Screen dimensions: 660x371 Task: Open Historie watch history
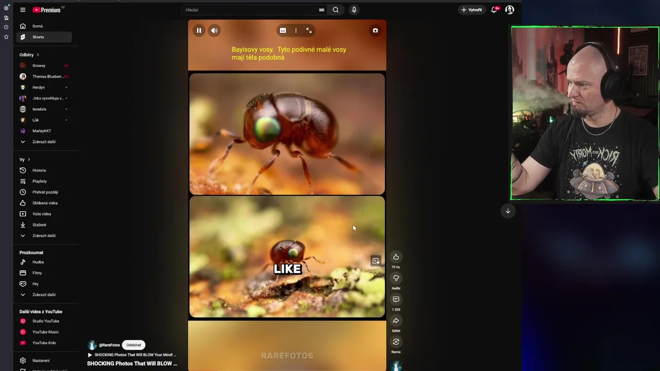[44, 171]
